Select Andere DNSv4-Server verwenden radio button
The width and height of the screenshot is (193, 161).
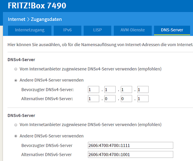(16, 80)
